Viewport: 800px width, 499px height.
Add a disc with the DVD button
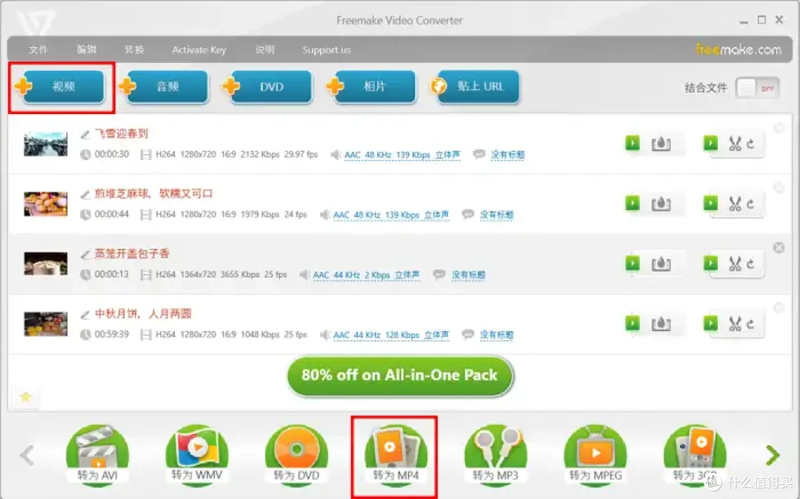(x=268, y=87)
